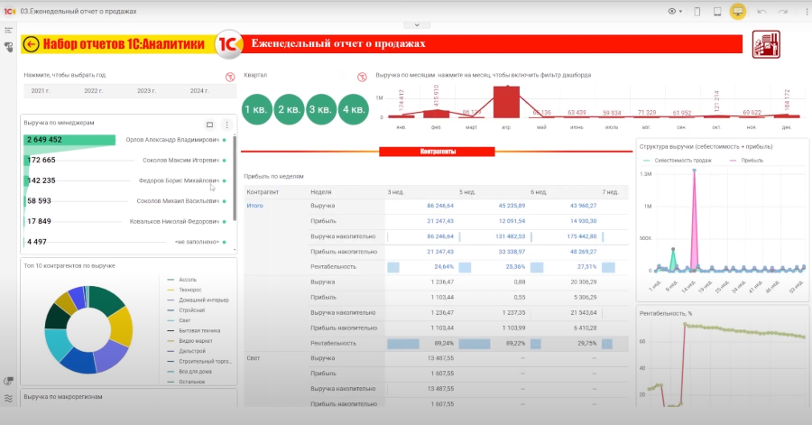This screenshot has height=425, width=812.
Task: Click the 'Итого' link in the table
Action: [254, 206]
